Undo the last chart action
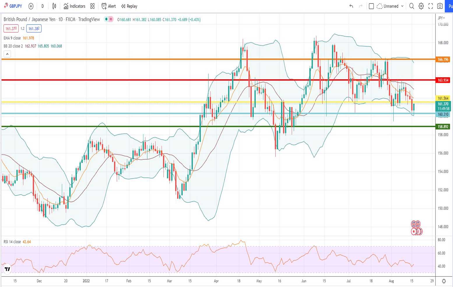The width and height of the screenshot is (453, 287). tap(351, 6)
